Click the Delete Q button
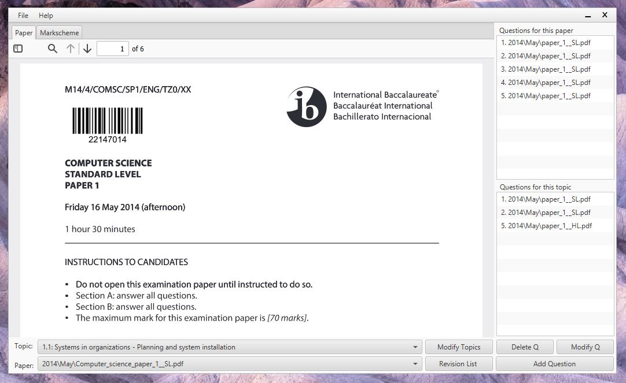626x383 pixels. (525, 347)
